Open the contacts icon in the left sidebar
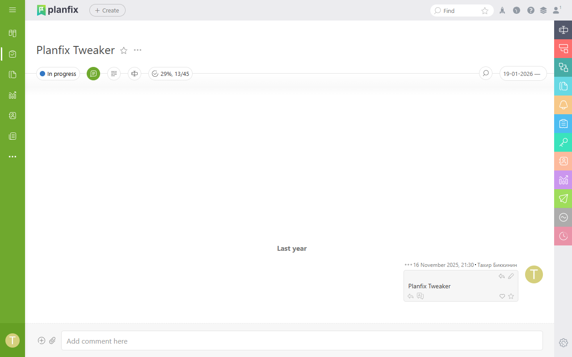The width and height of the screenshot is (572, 357). point(13,116)
